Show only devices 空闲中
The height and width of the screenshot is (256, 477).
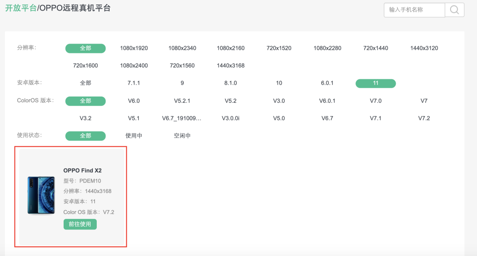point(182,136)
